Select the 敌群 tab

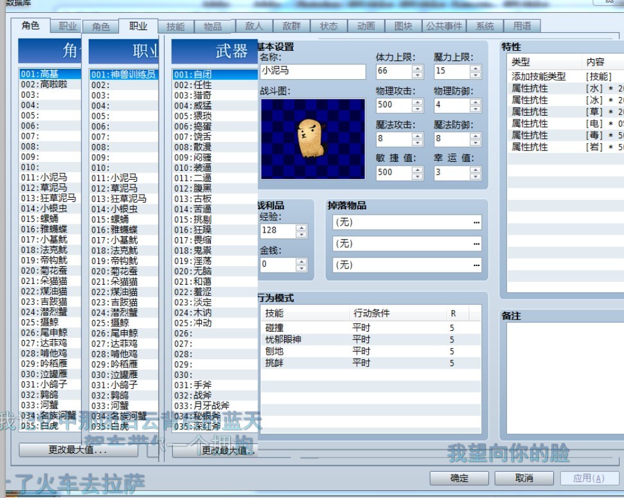(x=291, y=26)
